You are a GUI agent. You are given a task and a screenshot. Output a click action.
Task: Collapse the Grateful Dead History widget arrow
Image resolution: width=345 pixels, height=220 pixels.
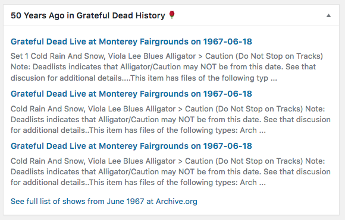point(328,15)
